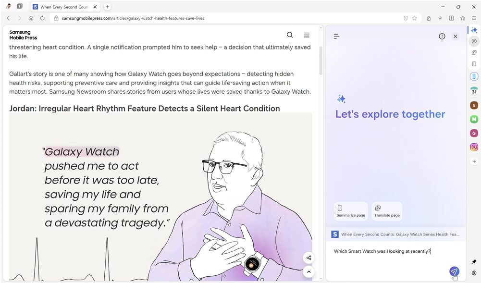Click the info icon in the assistant panel
The image size is (481, 283).
tap(442, 36)
